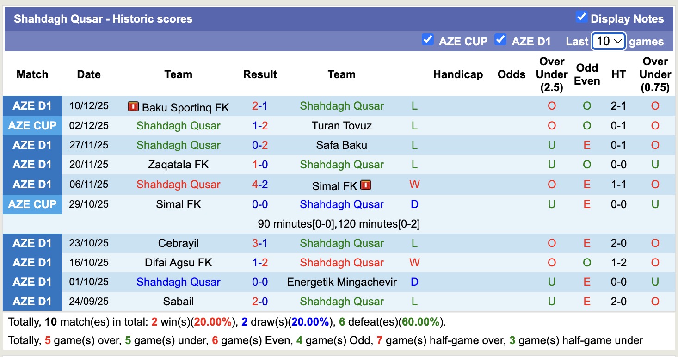
Task: Open Baku Sportinq FK team link
Action: pos(185,107)
